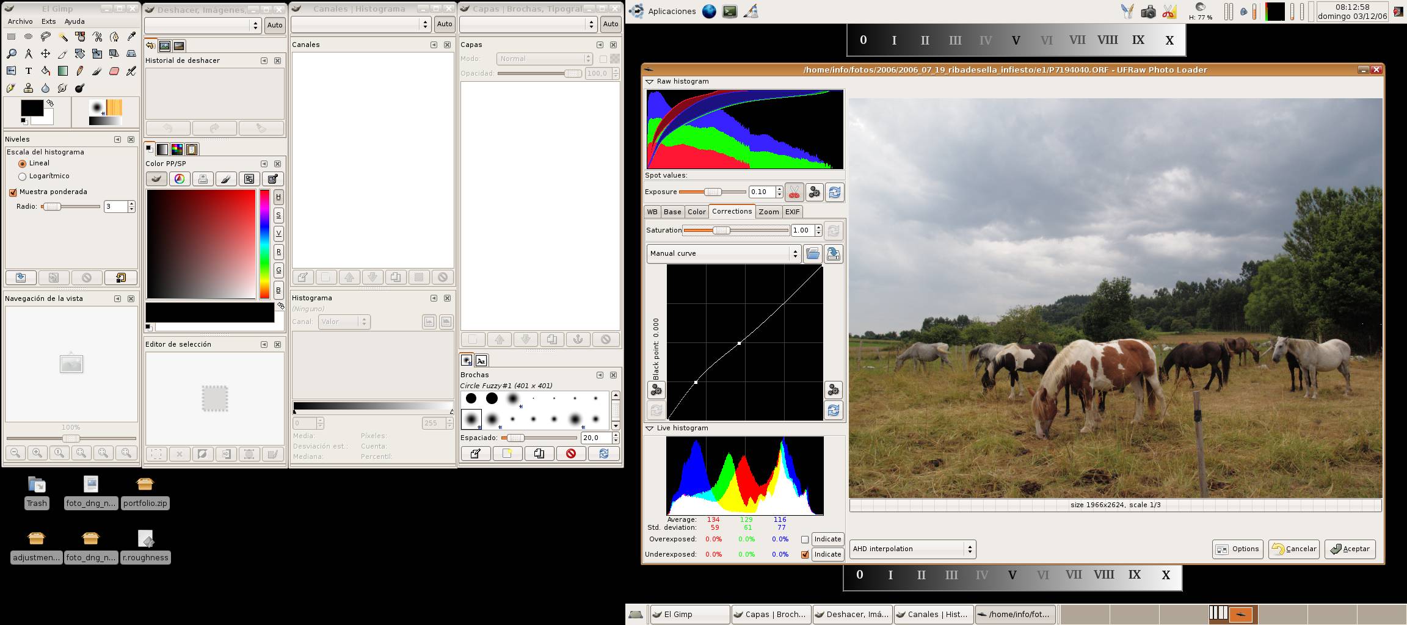Switch to the Color tab in UFRaw

click(x=696, y=212)
